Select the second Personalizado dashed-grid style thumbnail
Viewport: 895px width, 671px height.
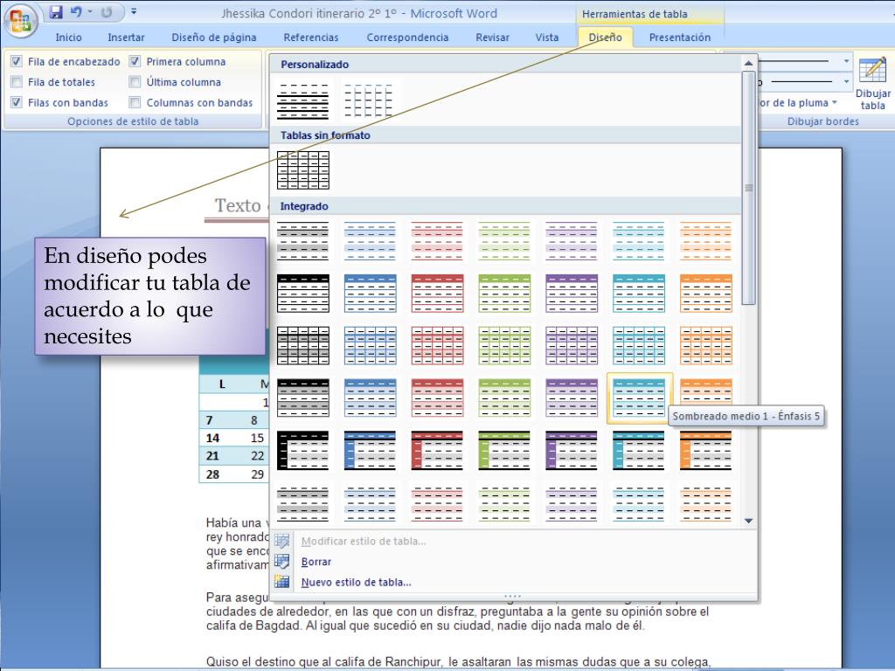(x=370, y=100)
